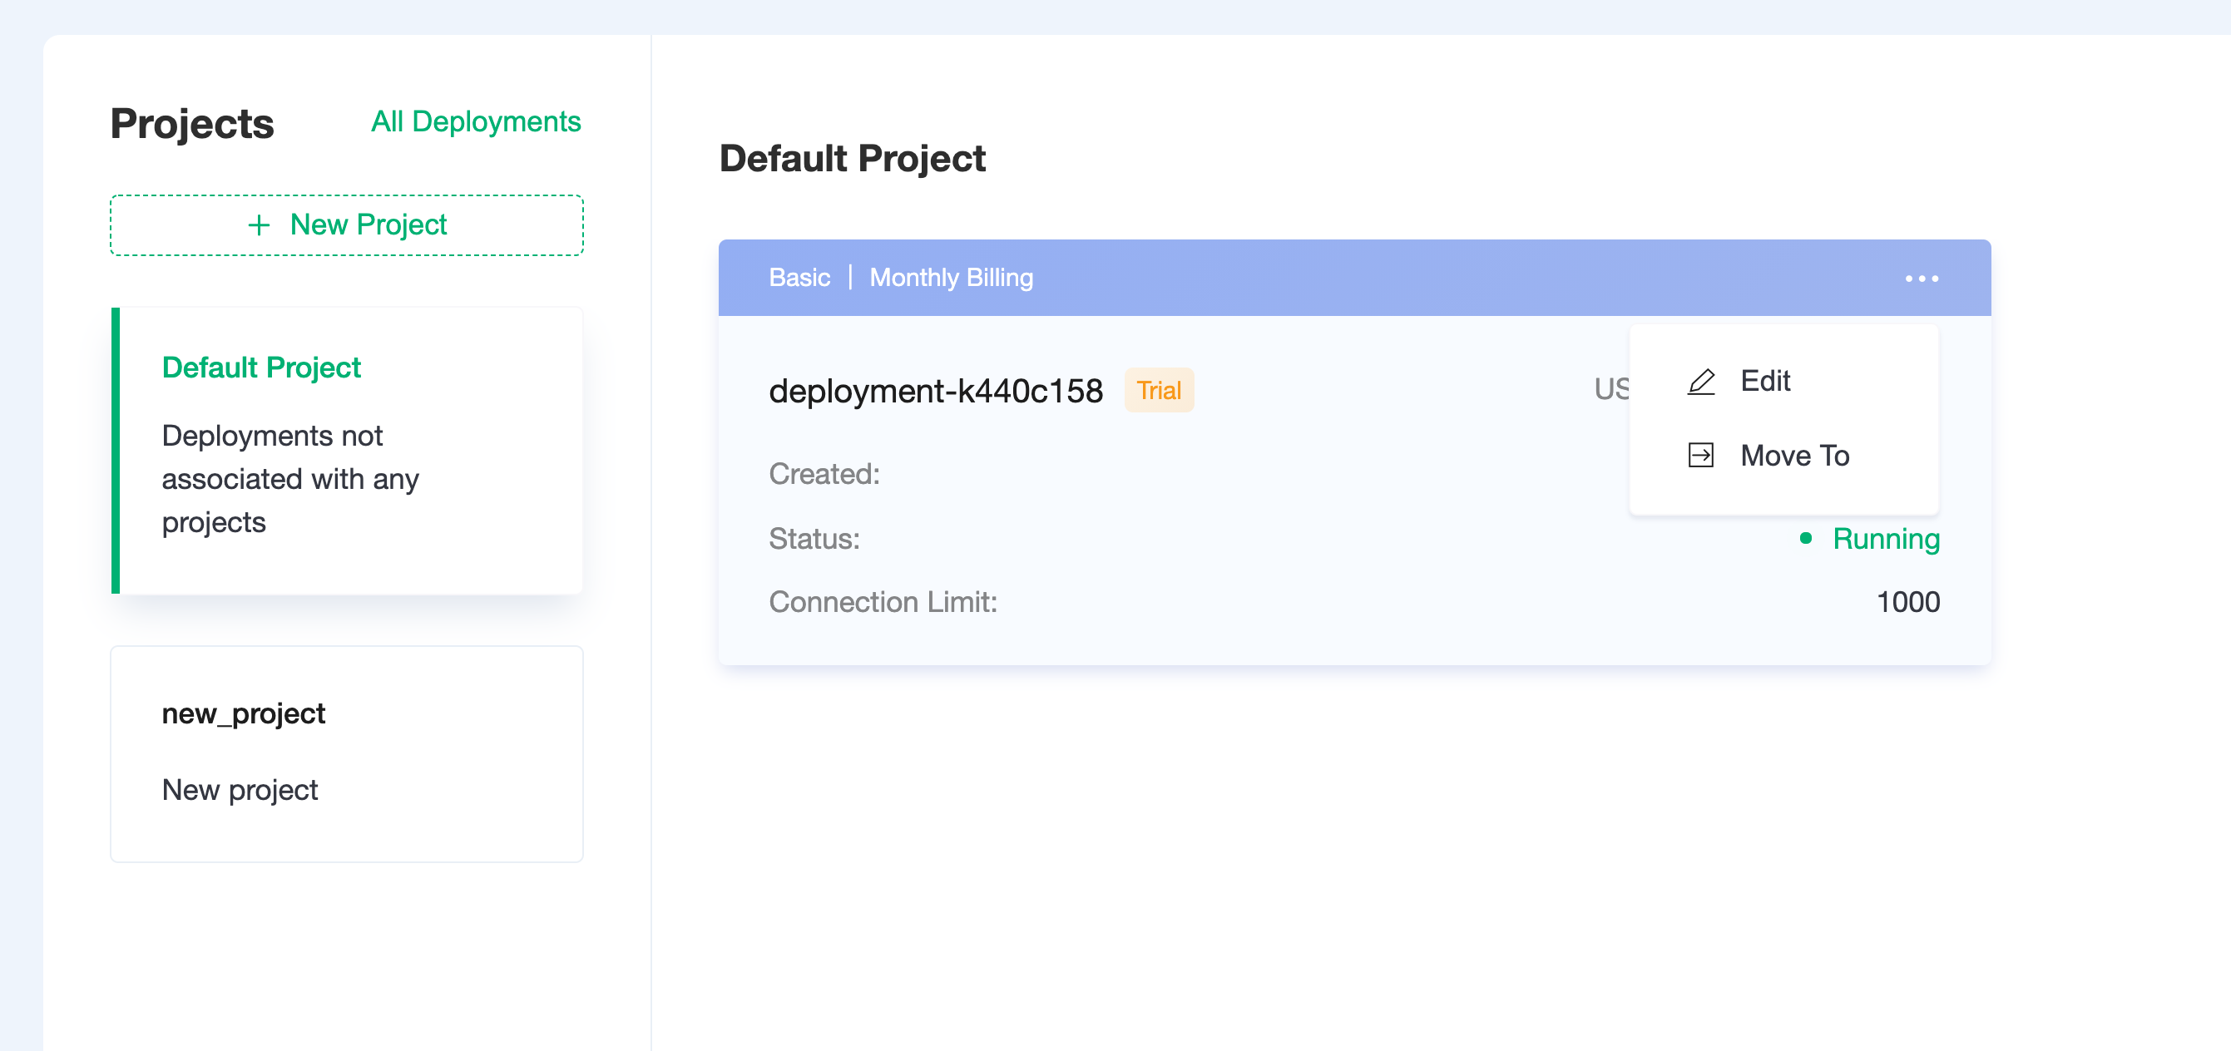Click the Status: label
This screenshot has height=1051, width=2231.
coord(814,539)
